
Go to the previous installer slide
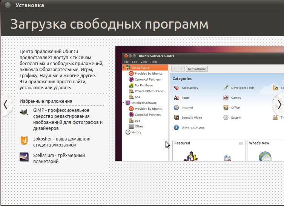[x=6, y=105]
